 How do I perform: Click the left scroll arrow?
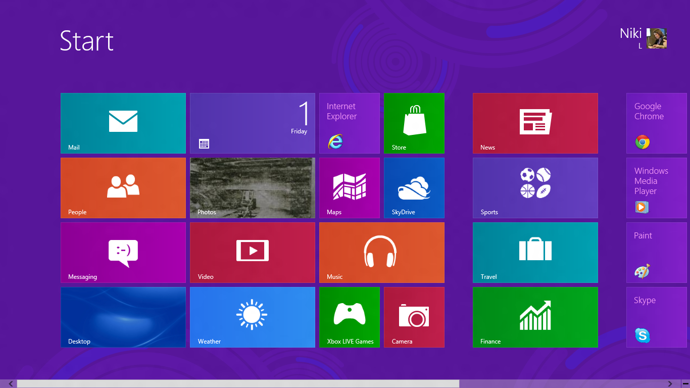click(11, 384)
